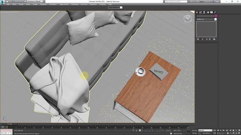241x135 pixels.
Task: Click the time slider at frame 0
Action: click(10, 124)
